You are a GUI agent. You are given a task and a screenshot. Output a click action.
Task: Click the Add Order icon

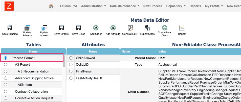[x=96, y=28]
